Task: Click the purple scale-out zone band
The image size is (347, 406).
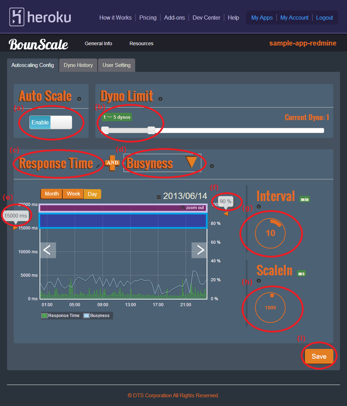Action: pyautogui.click(x=123, y=208)
